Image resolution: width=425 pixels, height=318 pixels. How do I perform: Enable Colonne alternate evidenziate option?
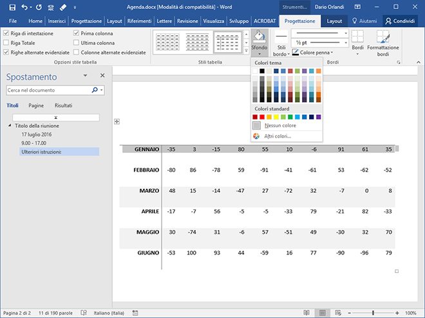click(x=77, y=52)
